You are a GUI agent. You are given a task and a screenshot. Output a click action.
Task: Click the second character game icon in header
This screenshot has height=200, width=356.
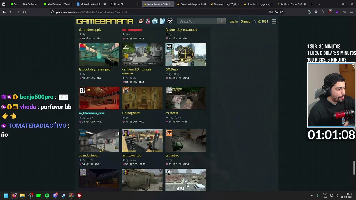(148, 21)
